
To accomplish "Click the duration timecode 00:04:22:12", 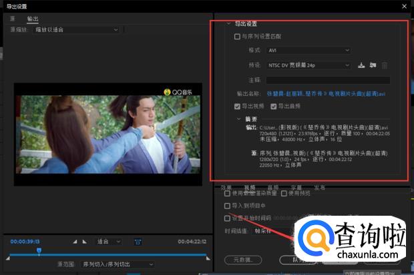I will pyautogui.click(x=192, y=242).
